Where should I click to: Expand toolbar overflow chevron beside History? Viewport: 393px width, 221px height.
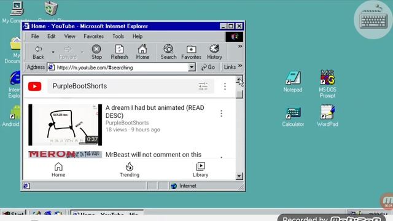(x=240, y=47)
